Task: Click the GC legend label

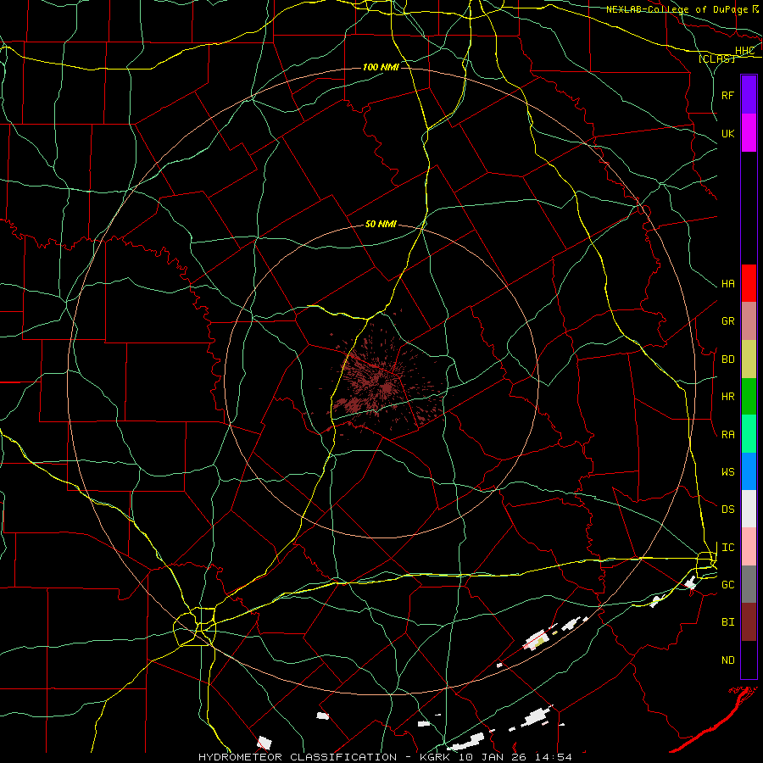Action: click(727, 585)
